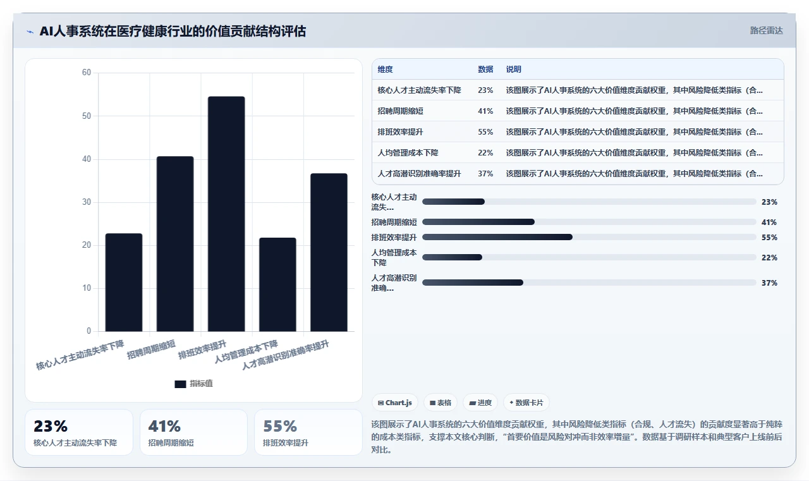Click the 23% cell in the table
Viewport: 809px width, 481px height.
point(485,90)
